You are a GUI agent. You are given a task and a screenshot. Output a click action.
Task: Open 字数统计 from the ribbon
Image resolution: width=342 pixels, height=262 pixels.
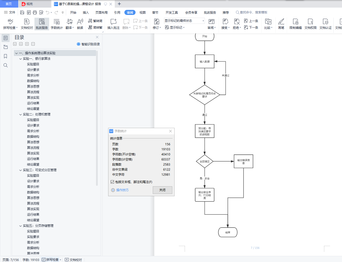pos(57,24)
